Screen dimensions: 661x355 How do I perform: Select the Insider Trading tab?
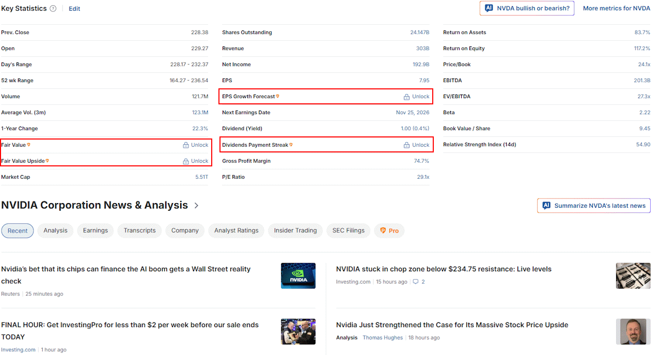pyautogui.click(x=295, y=230)
